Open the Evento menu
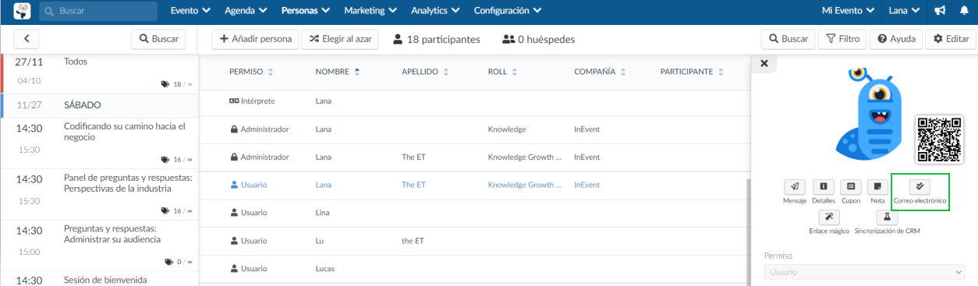Screen dimensions: 978x286 pos(191,11)
